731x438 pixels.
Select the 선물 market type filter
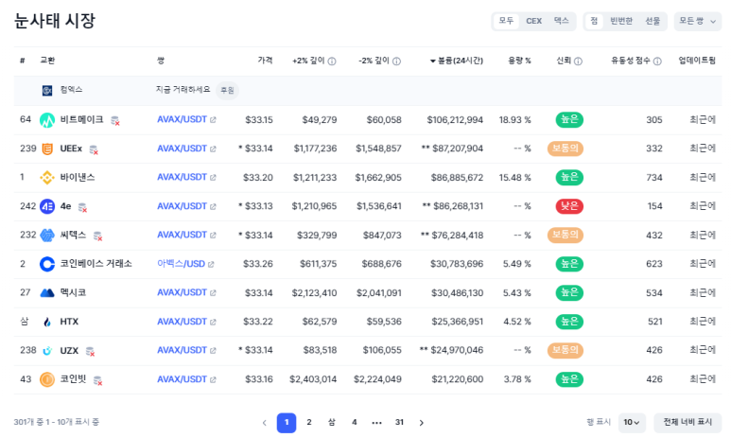tap(653, 21)
